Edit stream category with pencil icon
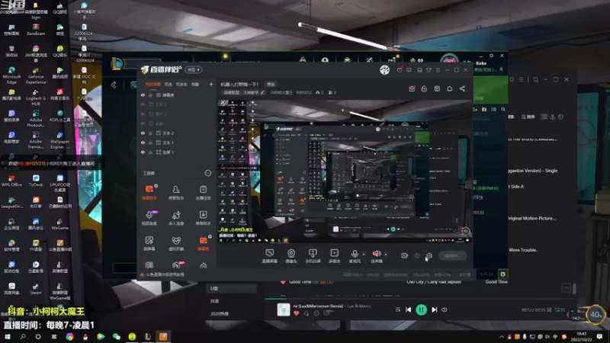Image resolution: width=610 pixels, height=343 pixels. point(262,92)
